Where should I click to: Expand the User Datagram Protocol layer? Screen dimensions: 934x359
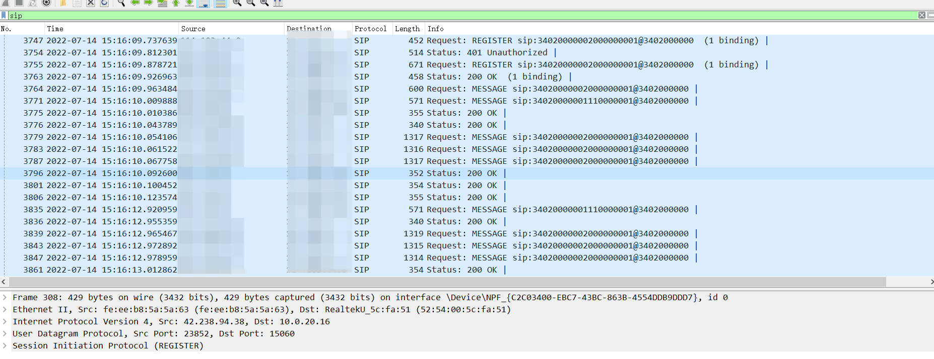pyautogui.click(x=5, y=333)
